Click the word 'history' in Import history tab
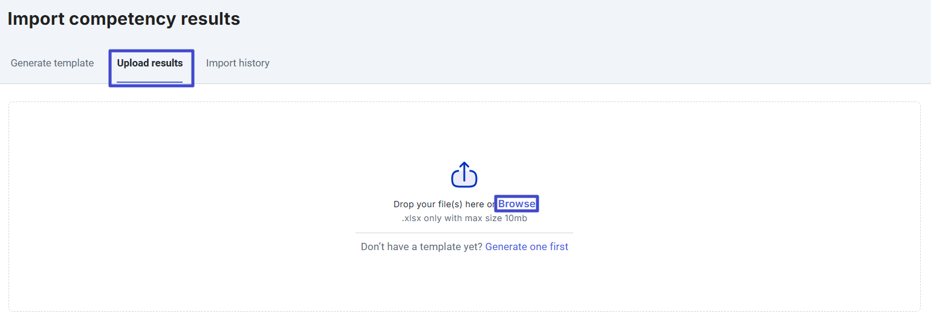931x319 pixels. point(254,63)
